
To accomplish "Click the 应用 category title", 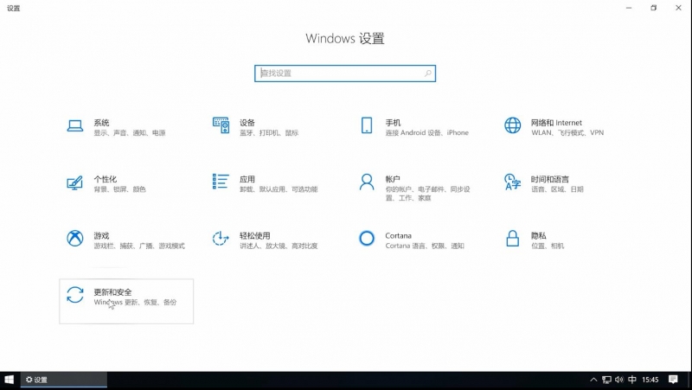I will (247, 179).
